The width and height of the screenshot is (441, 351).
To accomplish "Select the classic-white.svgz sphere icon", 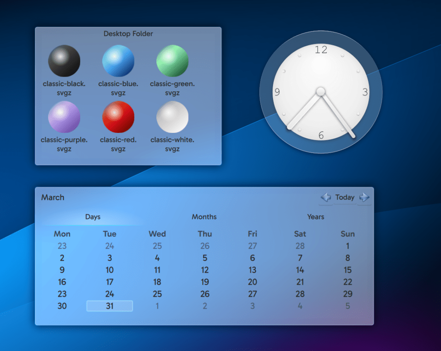I will pos(172,117).
